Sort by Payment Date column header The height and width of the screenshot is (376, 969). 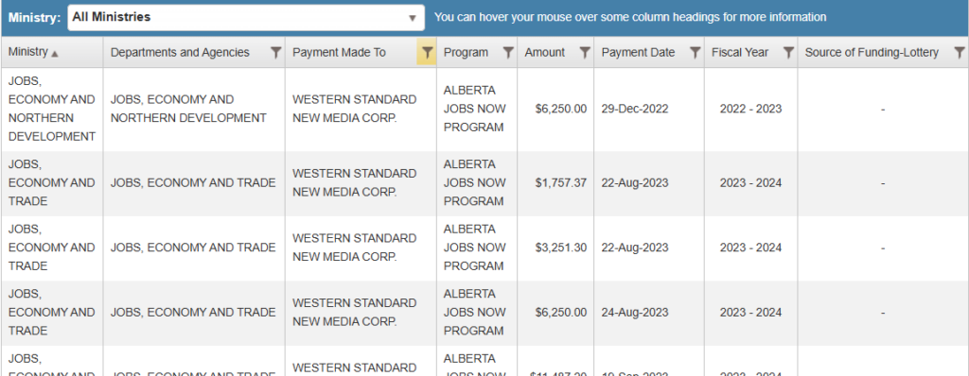(x=639, y=53)
